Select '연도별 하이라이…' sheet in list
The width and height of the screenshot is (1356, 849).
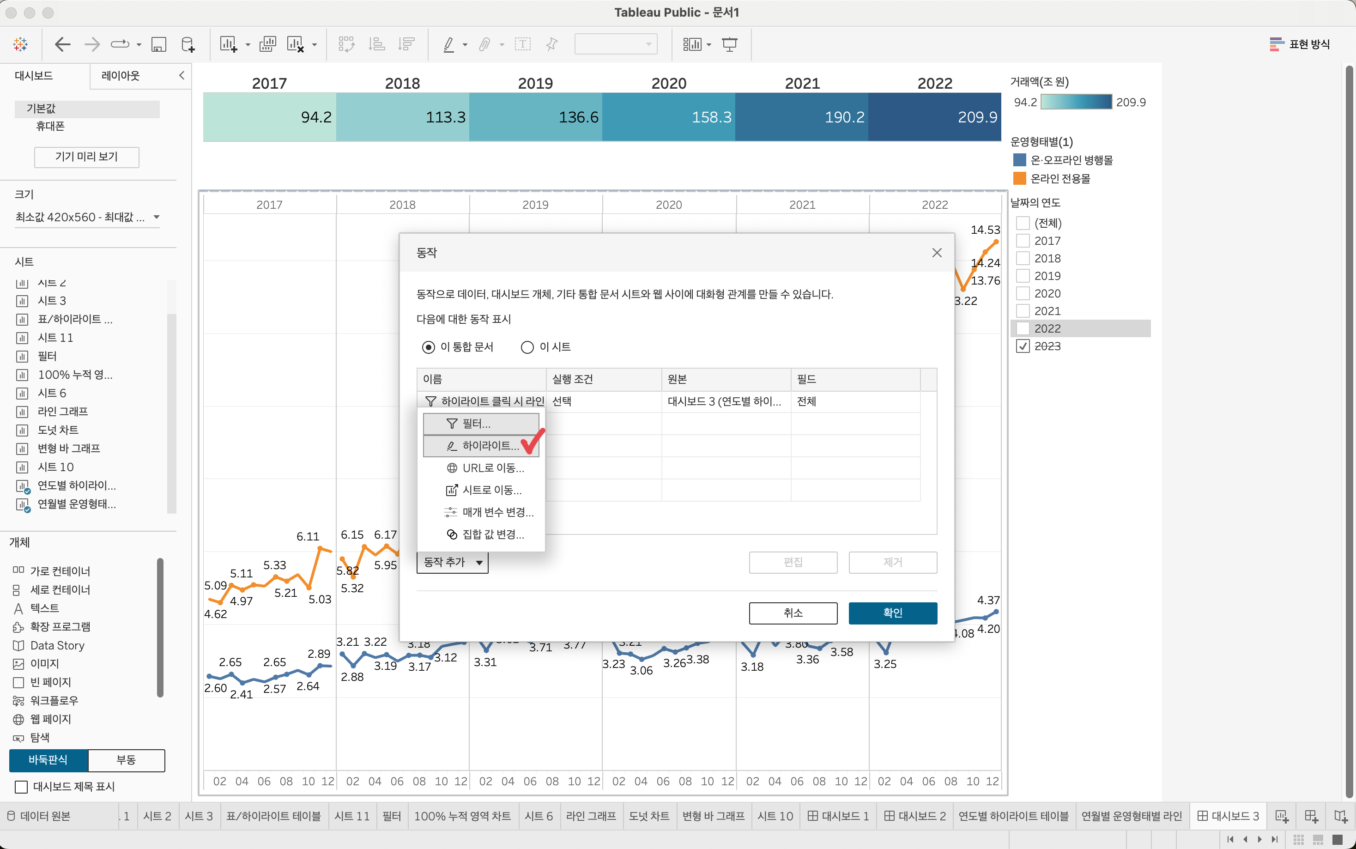click(x=76, y=486)
